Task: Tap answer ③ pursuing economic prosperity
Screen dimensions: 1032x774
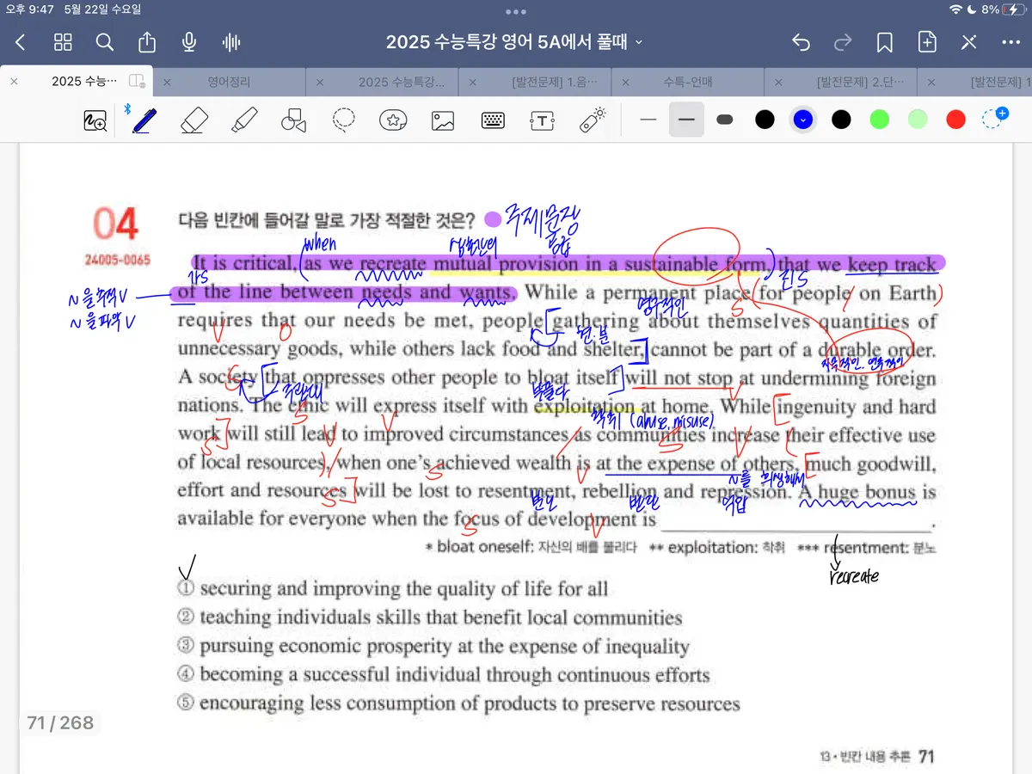Action: point(433,647)
